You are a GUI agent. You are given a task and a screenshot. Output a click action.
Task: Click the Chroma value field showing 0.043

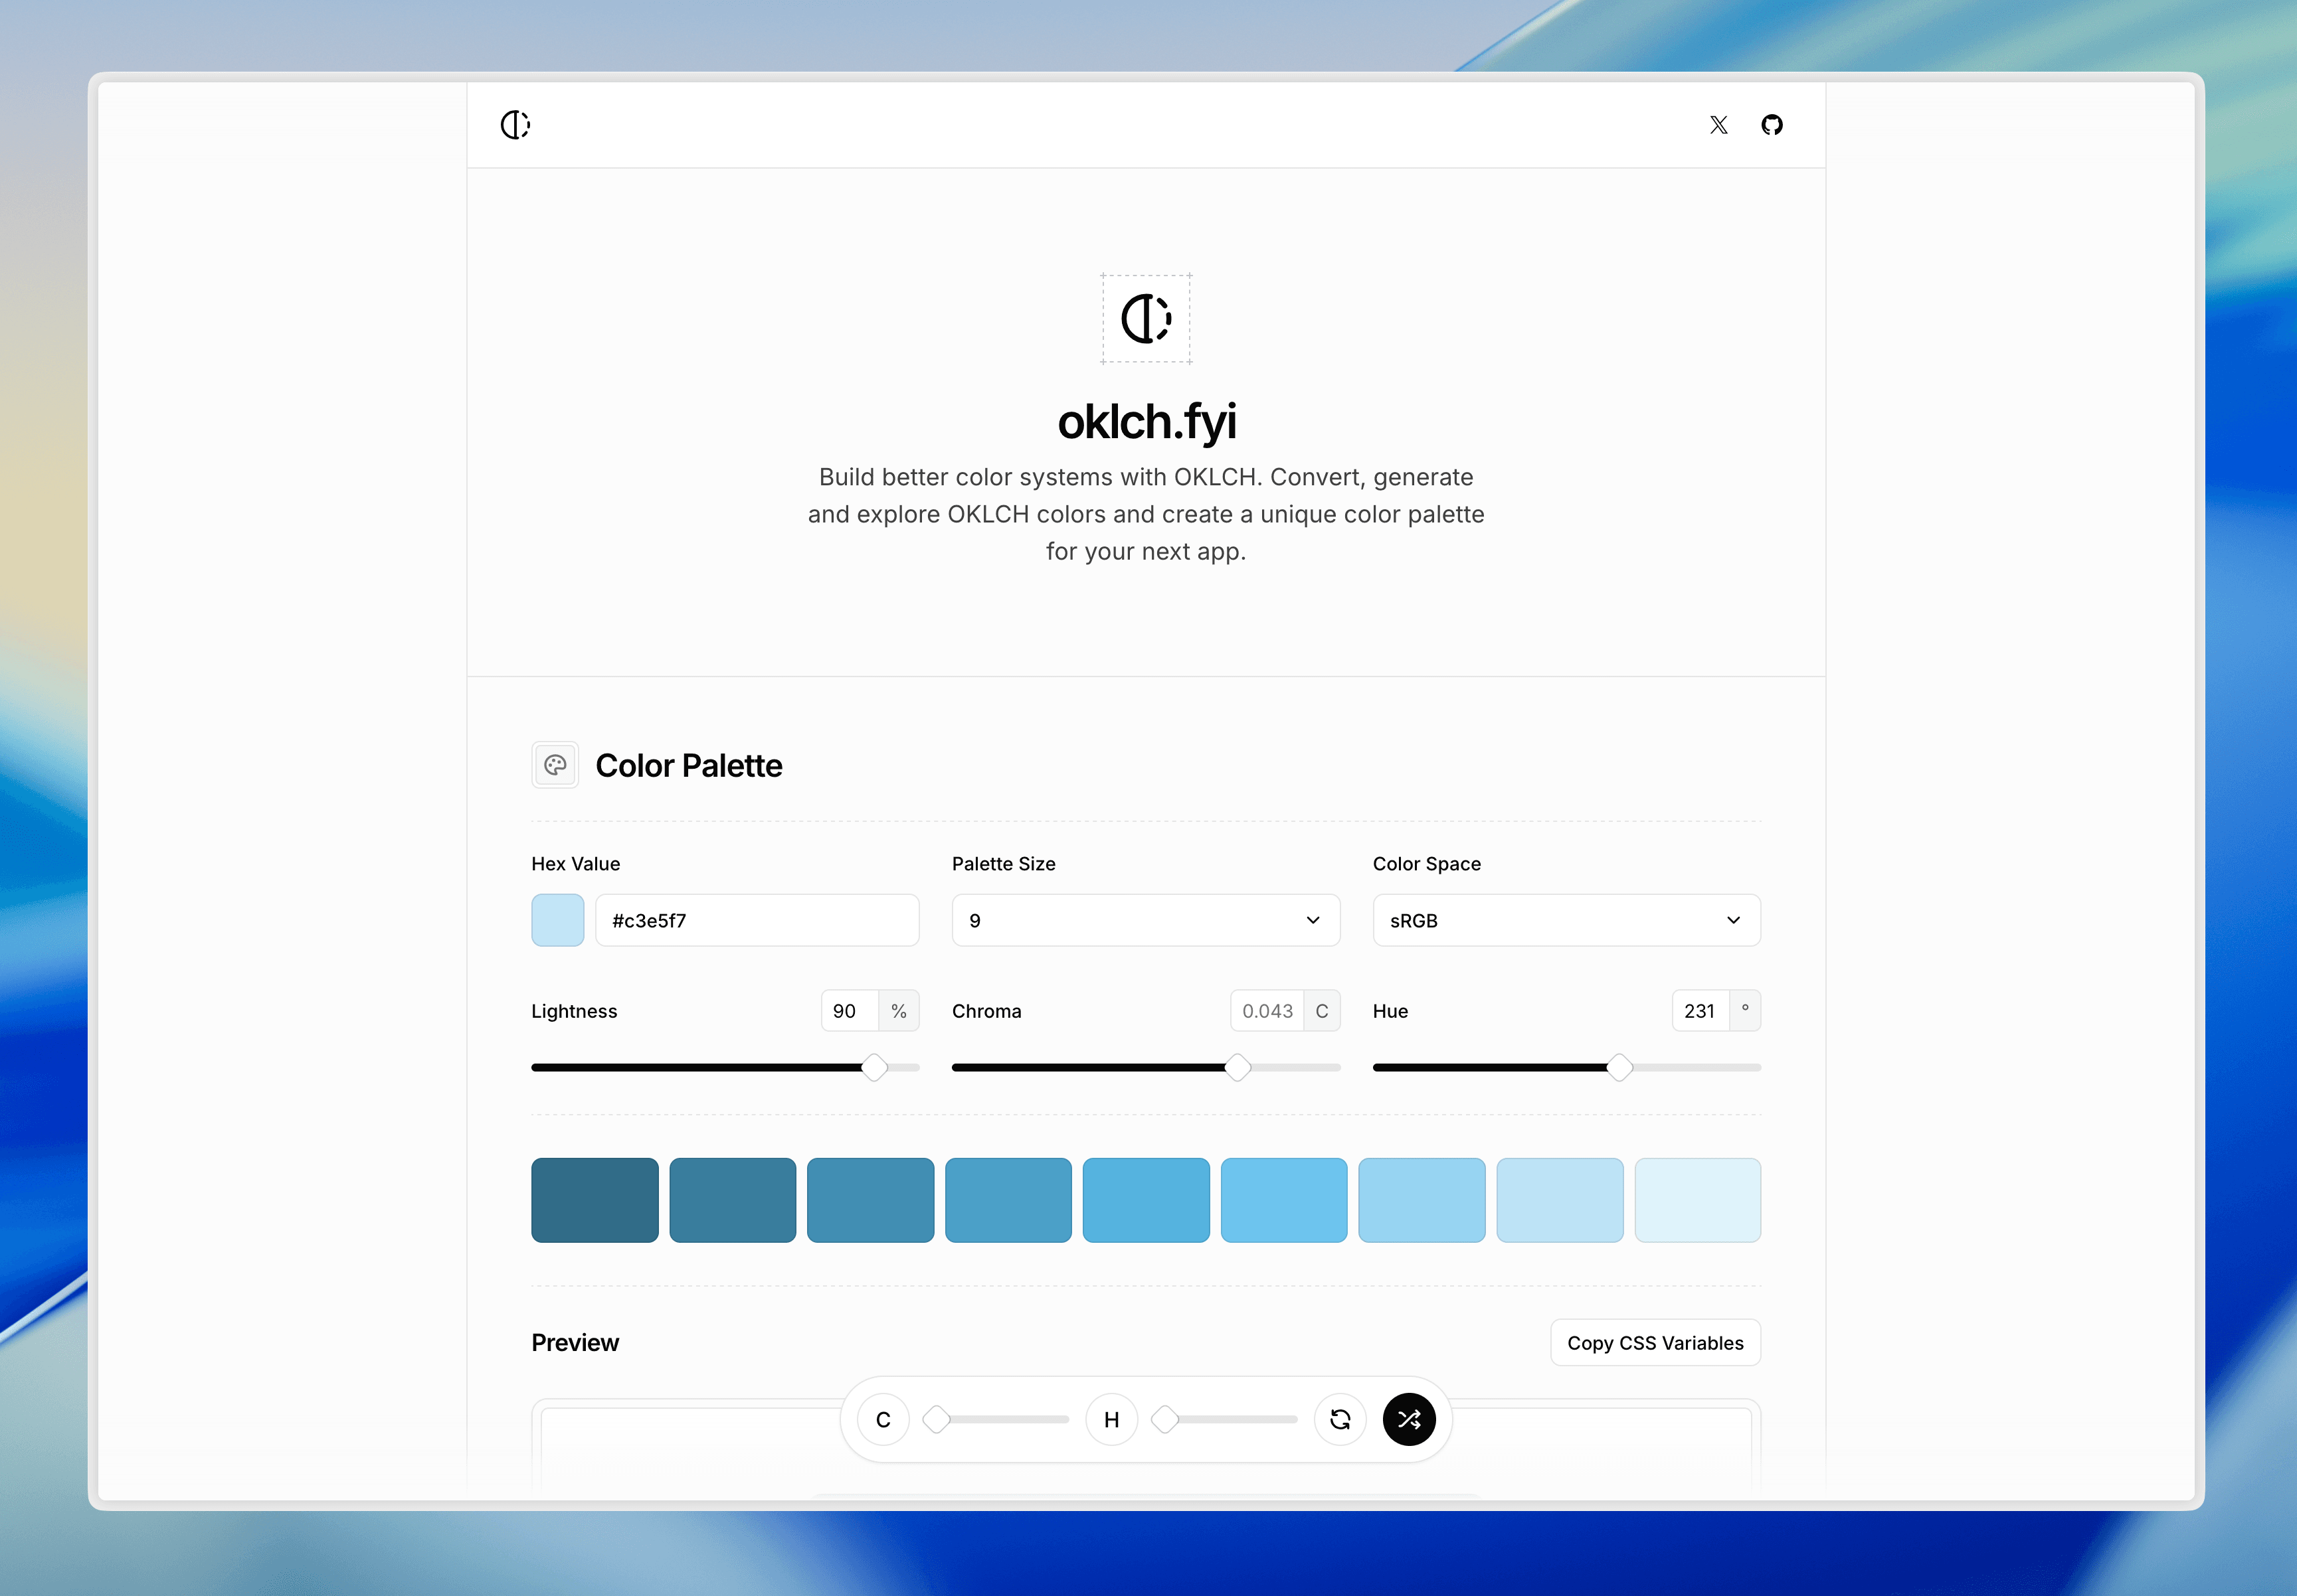click(x=1267, y=1011)
